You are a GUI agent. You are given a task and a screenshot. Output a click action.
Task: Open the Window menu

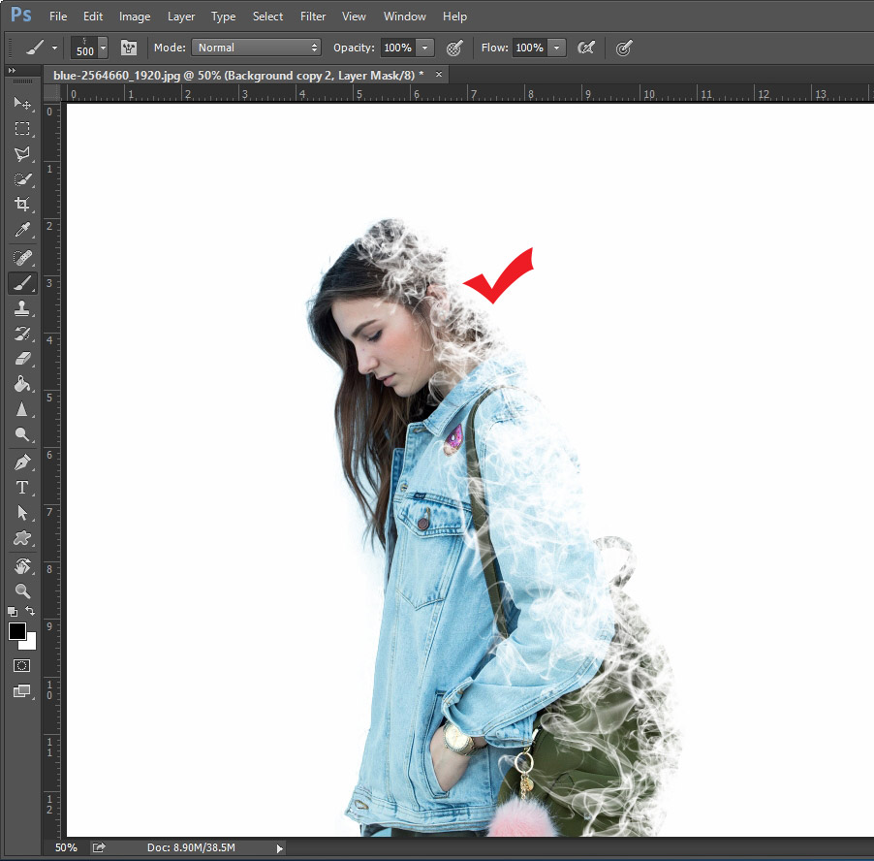pos(405,16)
